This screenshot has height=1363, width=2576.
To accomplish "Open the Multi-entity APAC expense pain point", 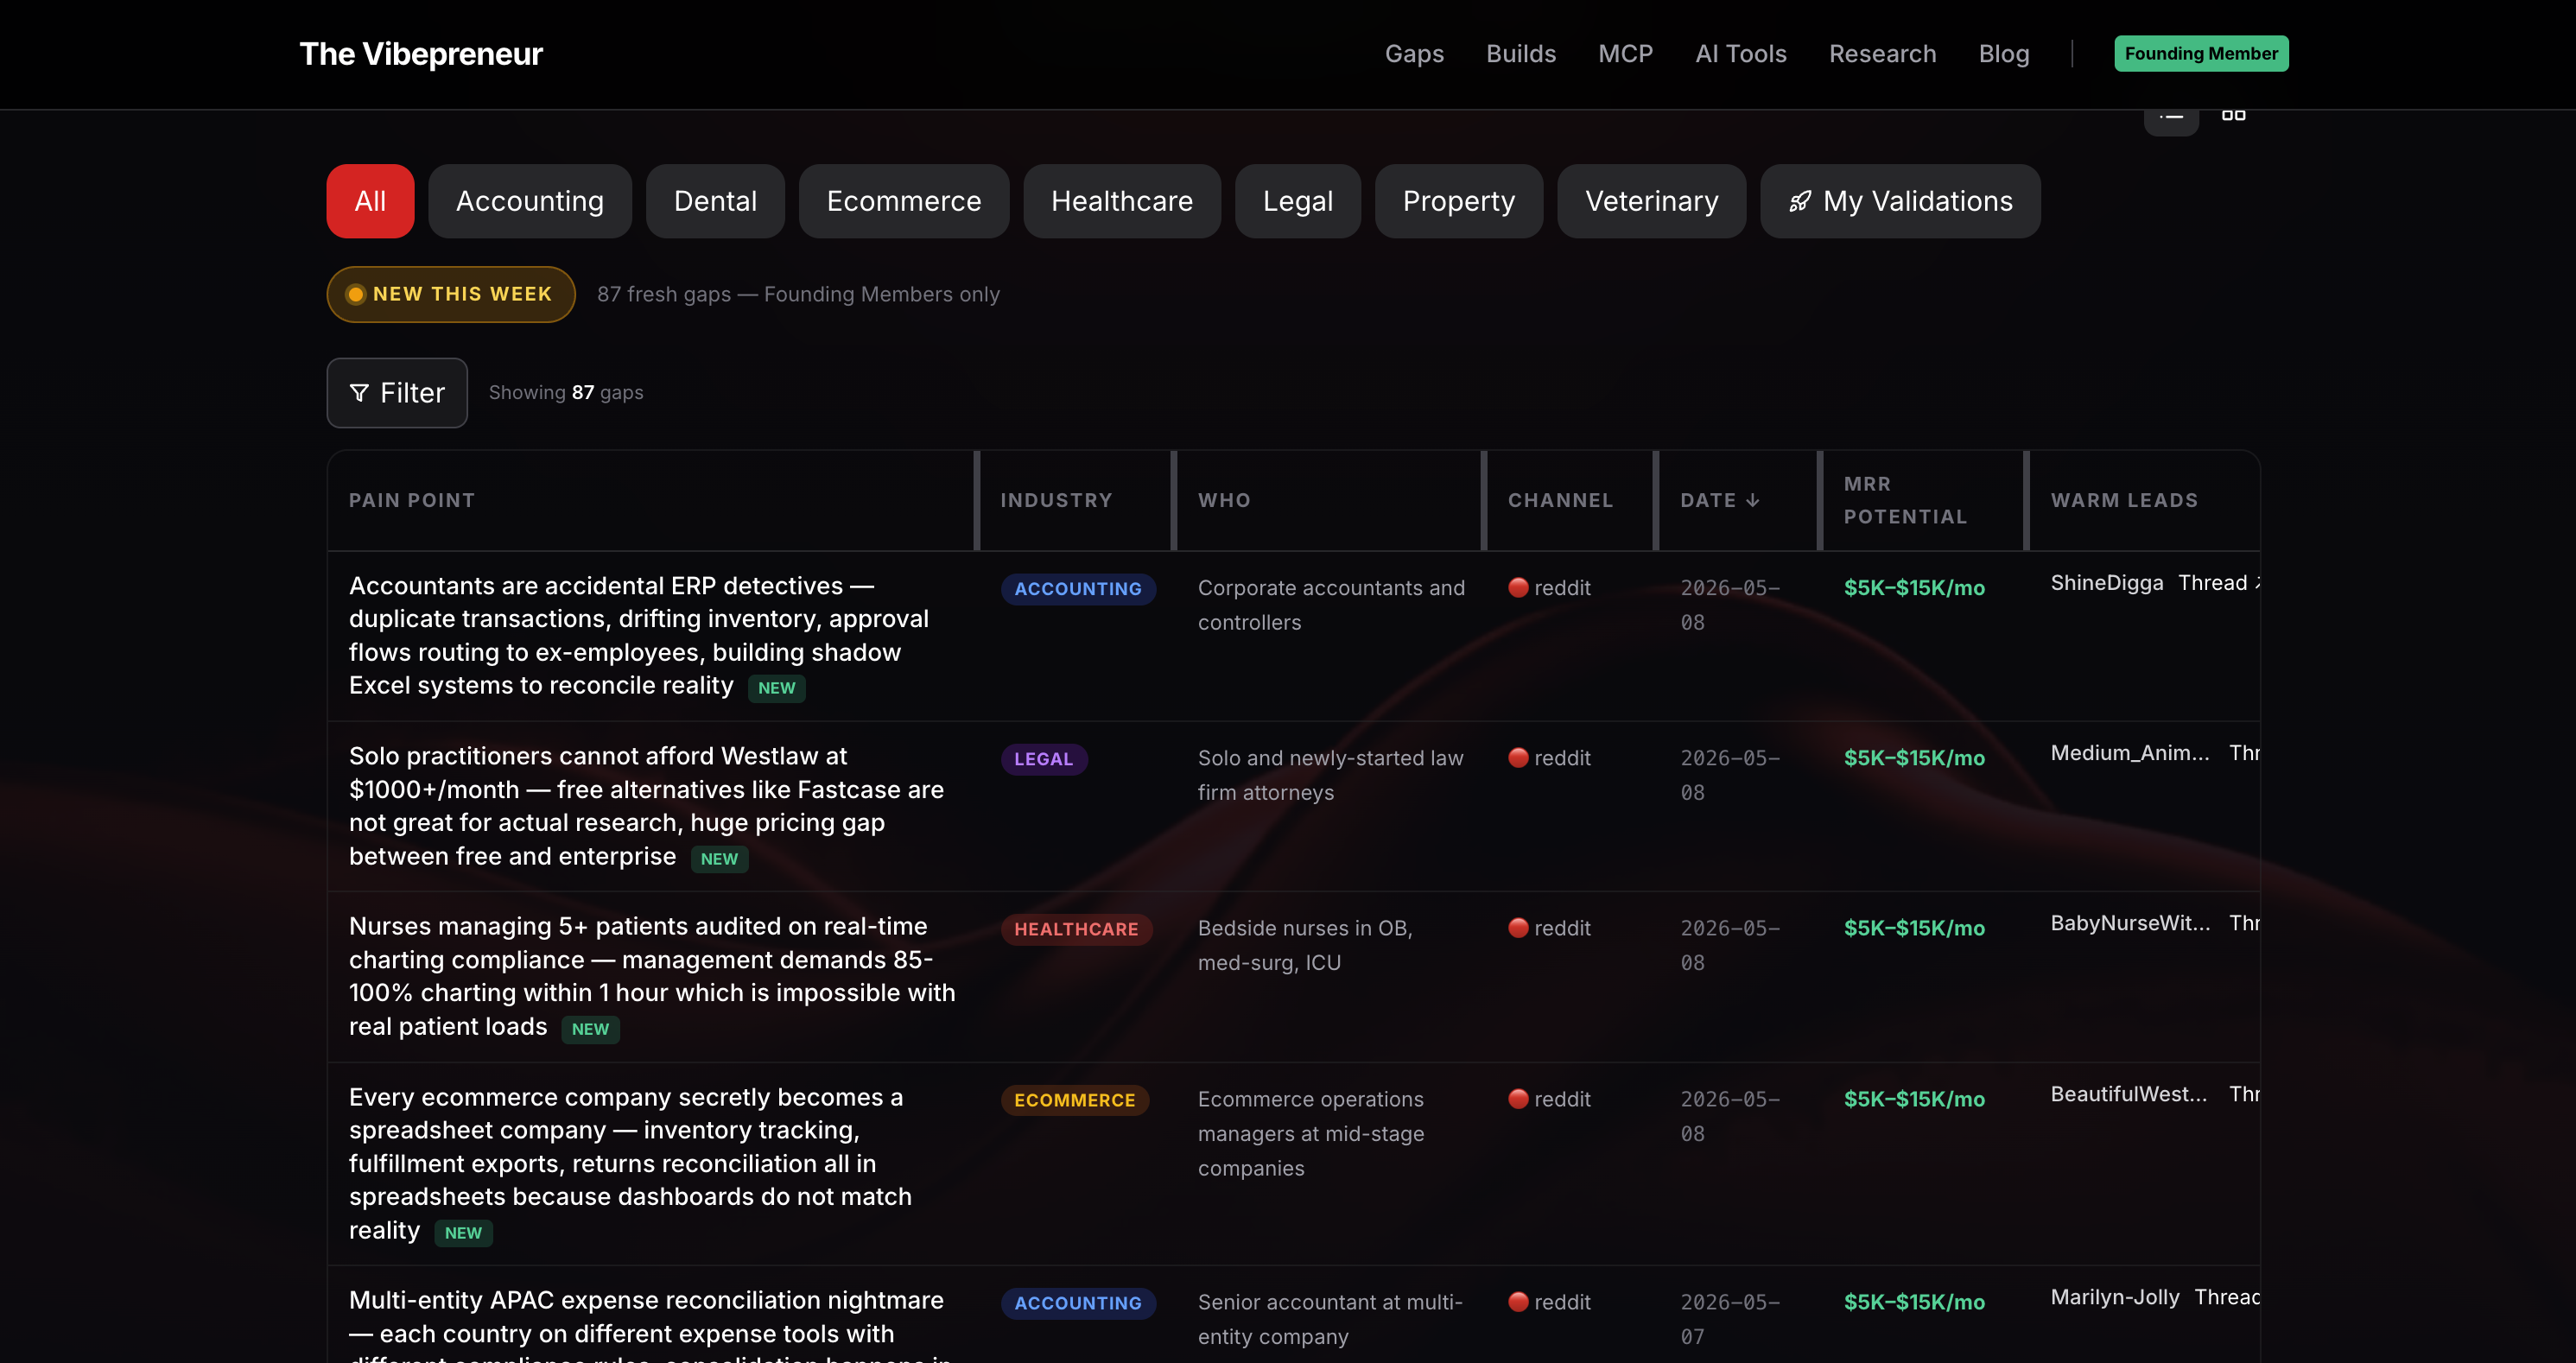I will pos(650,1324).
